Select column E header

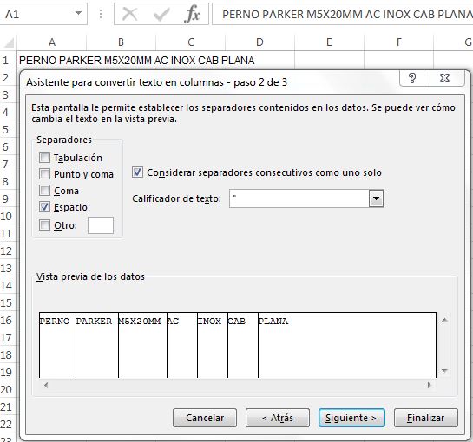(x=330, y=42)
